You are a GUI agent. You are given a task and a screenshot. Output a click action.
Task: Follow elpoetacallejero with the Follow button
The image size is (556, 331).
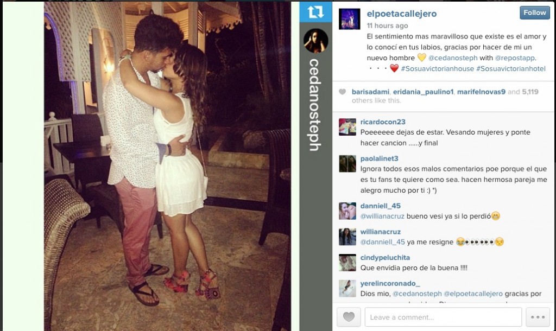click(x=535, y=13)
